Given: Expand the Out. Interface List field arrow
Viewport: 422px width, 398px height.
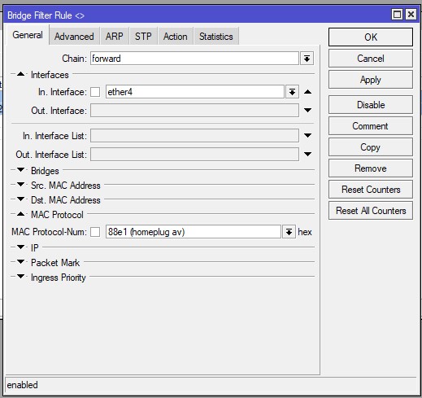Looking at the screenshot, I should pos(307,154).
